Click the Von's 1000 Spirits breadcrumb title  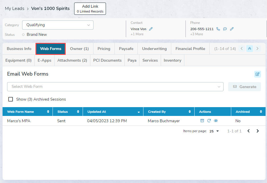[50, 9]
